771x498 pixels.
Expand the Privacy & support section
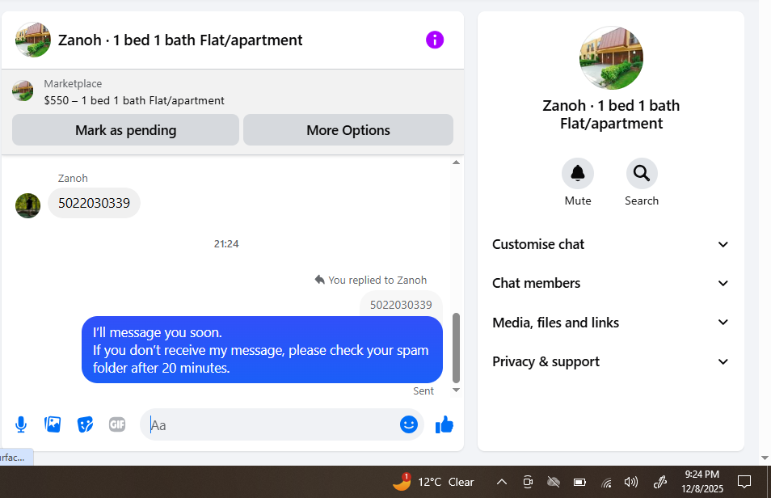click(611, 361)
